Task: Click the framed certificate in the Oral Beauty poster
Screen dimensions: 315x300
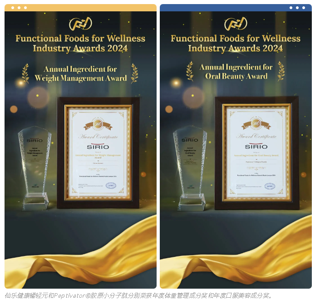Action: click(257, 152)
